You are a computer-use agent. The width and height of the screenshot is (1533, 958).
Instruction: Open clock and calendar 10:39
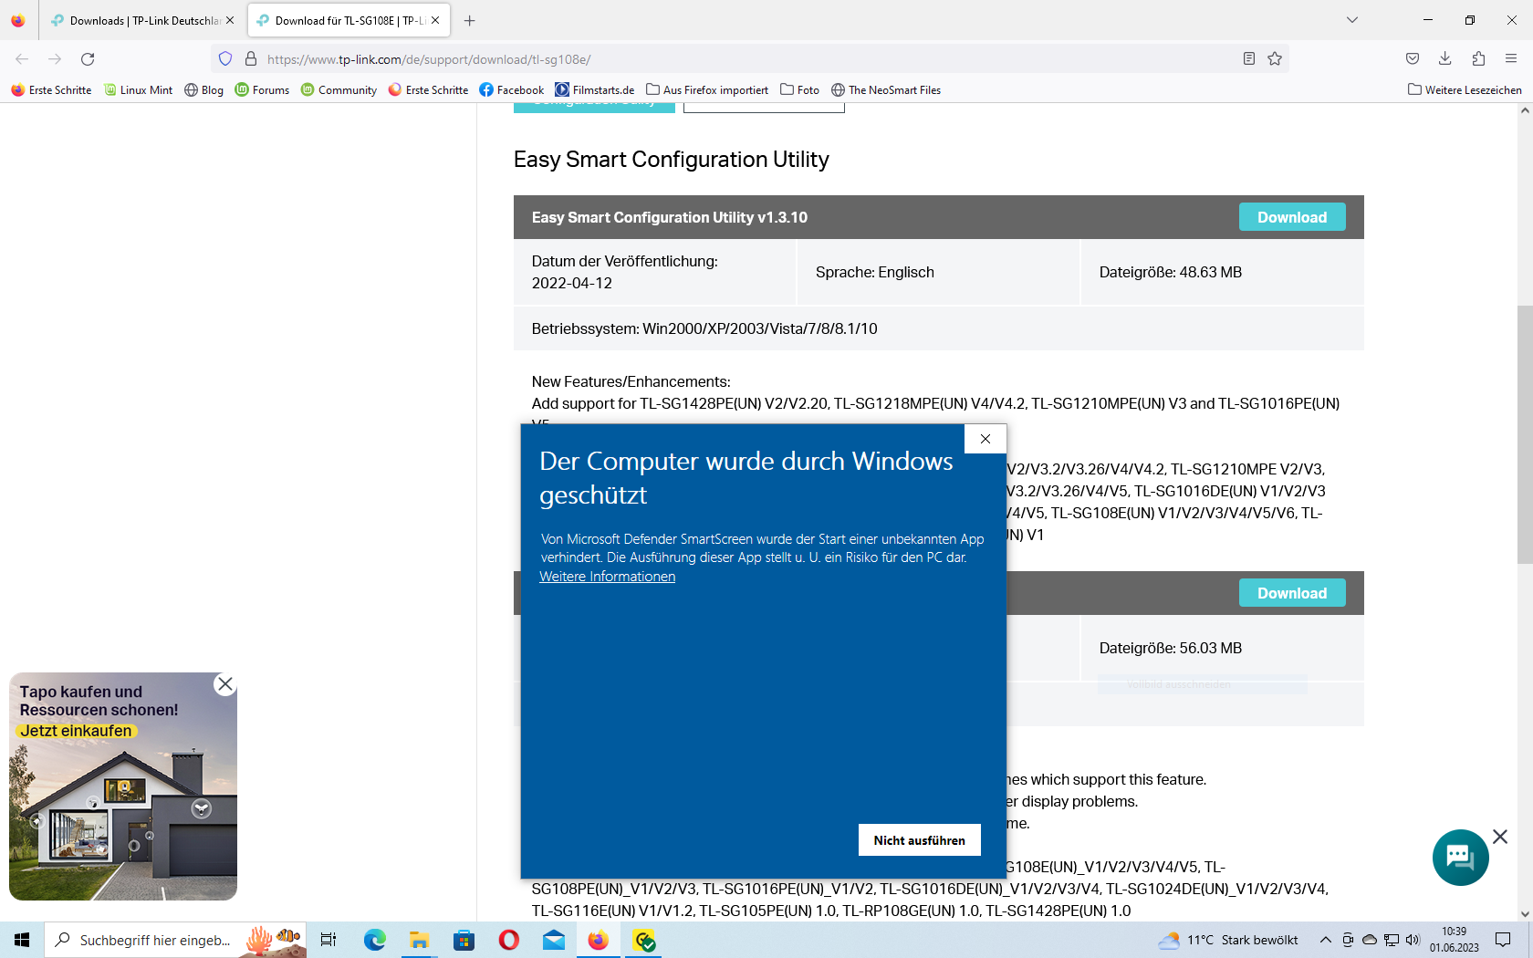pos(1455,940)
